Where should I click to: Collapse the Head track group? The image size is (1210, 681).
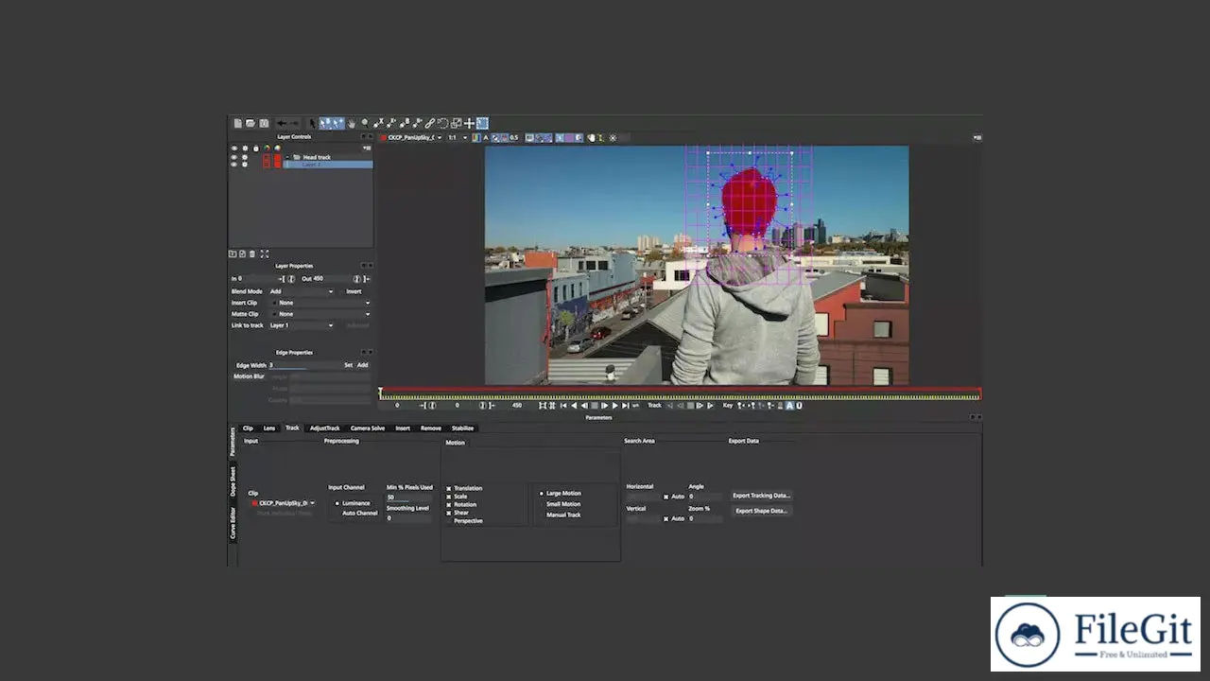pos(287,157)
